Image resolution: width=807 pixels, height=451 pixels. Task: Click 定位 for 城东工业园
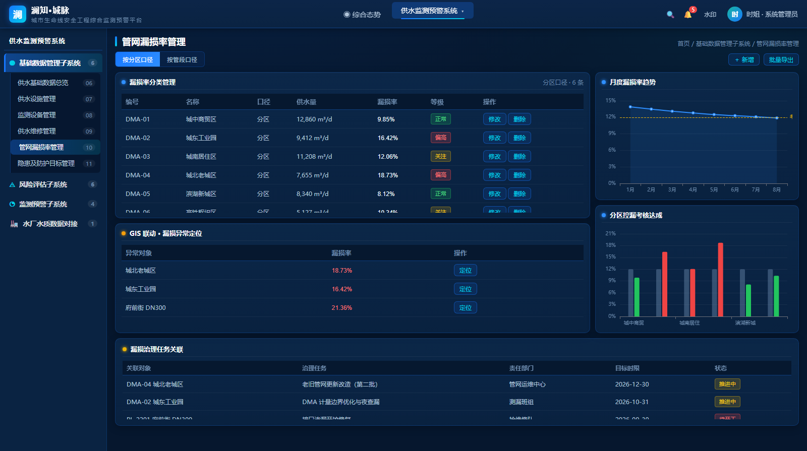pos(465,289)
